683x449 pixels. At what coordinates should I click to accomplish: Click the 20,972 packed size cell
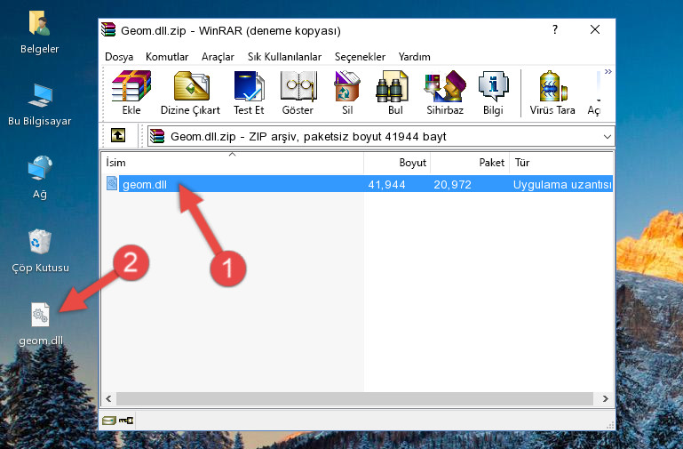[452, 184]
